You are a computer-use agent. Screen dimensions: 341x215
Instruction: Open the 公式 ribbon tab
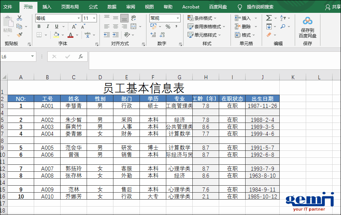click(x=93, y=7)
